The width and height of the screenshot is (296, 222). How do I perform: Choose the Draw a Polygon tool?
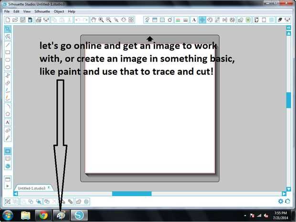[8, 75]
